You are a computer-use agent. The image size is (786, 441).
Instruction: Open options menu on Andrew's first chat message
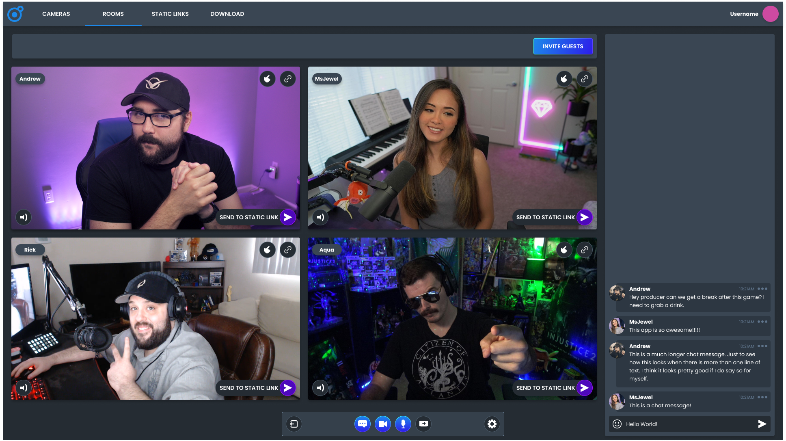[763, 289]
